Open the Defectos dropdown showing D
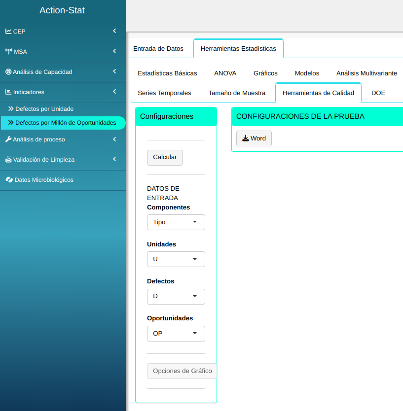The height and width of the screenshot is (411, 403). [176, 296]
